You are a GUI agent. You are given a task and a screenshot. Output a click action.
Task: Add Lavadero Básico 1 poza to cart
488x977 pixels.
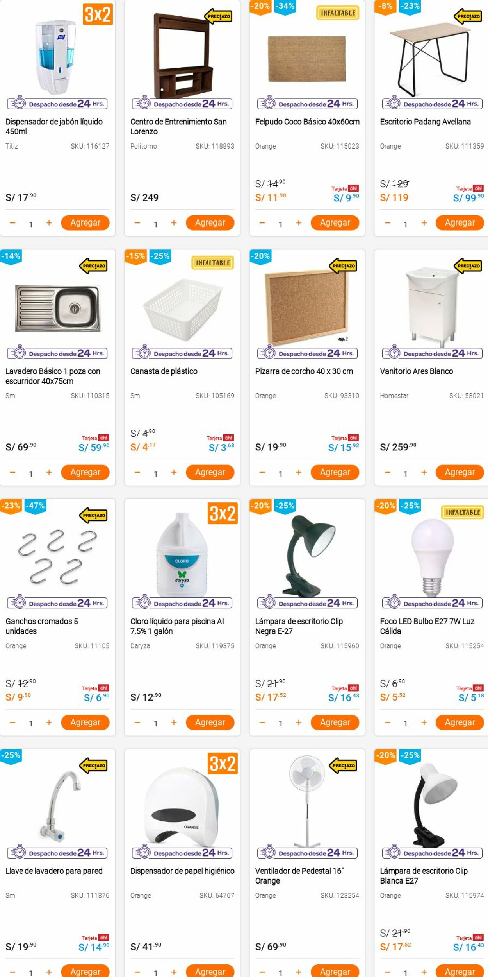(85, 472)
